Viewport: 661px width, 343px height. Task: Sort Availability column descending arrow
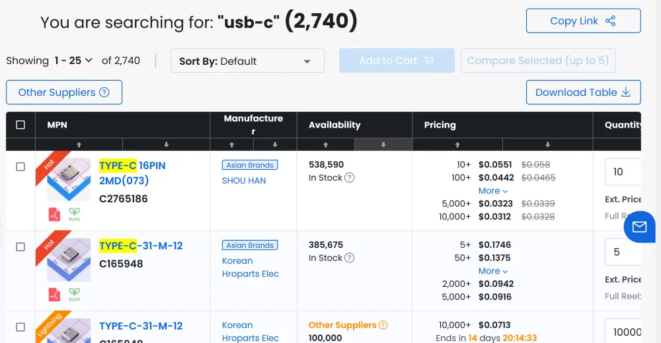coord(383,145)
